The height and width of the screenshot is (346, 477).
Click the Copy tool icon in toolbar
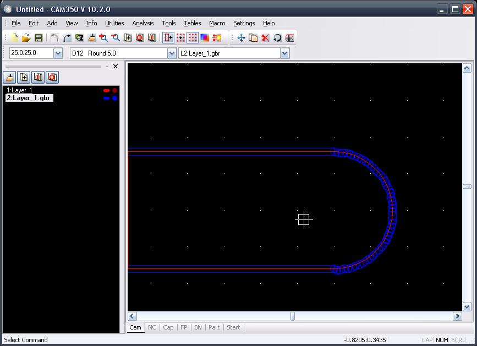point(253,38)
